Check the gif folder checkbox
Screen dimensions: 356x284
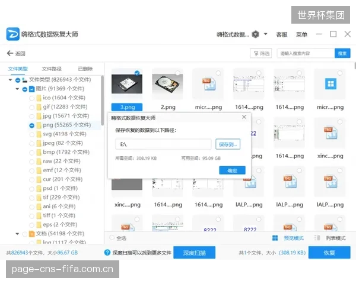[32, 107]
